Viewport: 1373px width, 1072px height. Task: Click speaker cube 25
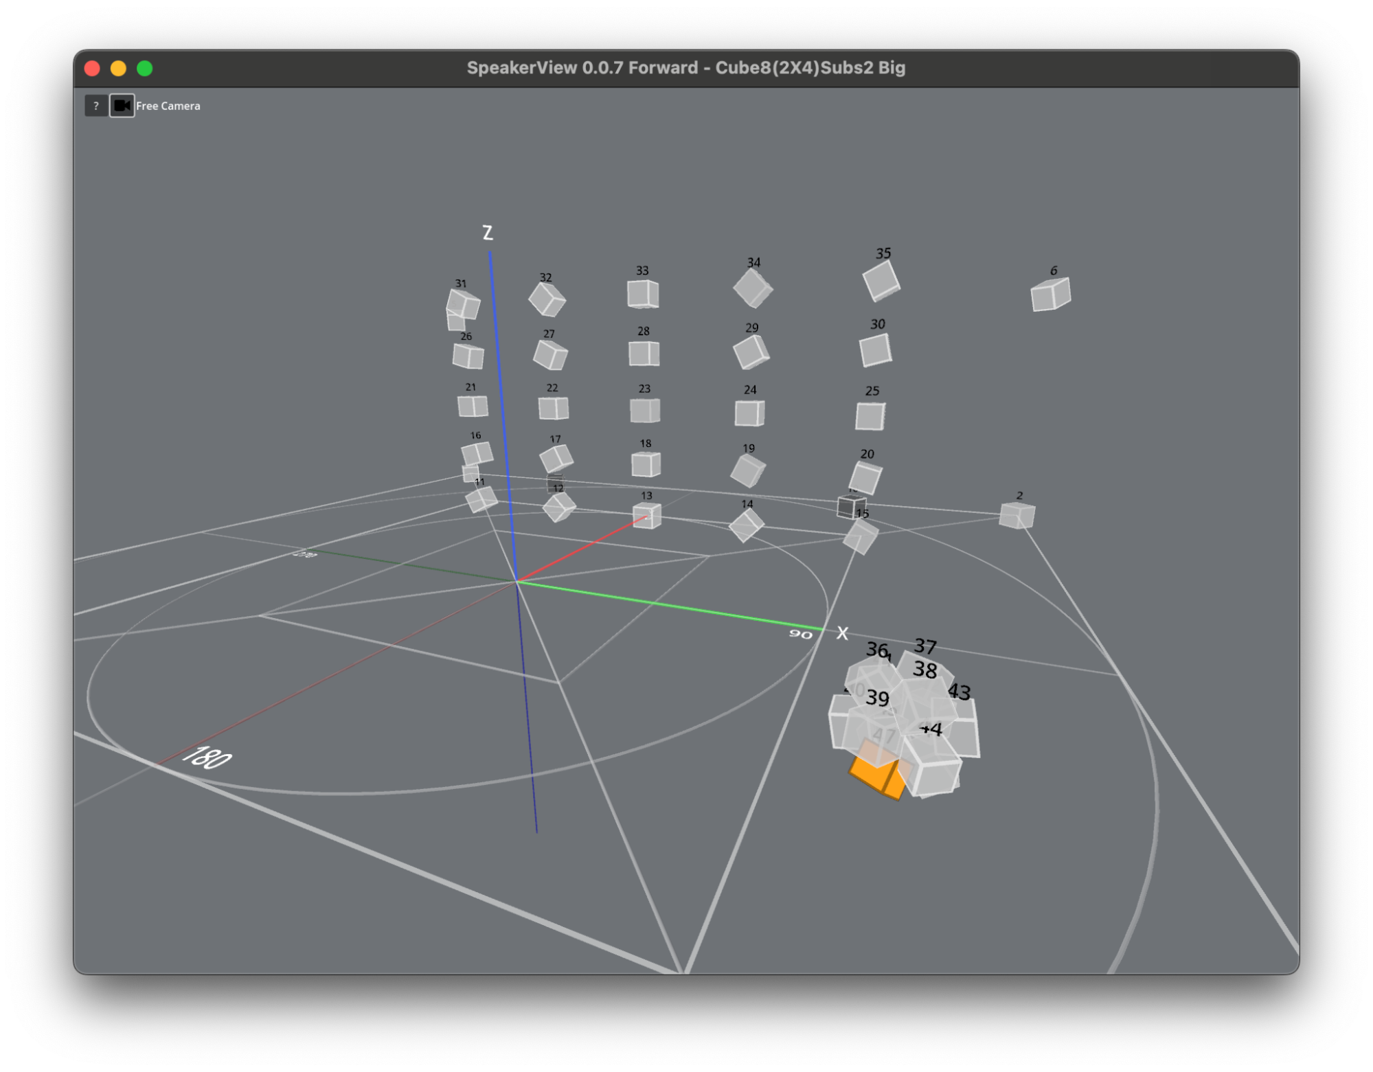click(x=870, y=416)
